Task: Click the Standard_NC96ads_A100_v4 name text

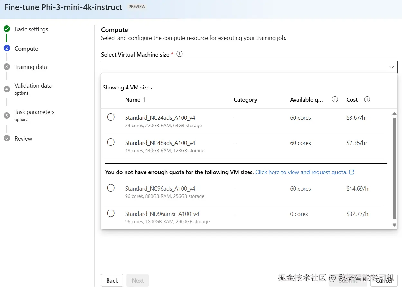Action: click(x=160, y=189)
